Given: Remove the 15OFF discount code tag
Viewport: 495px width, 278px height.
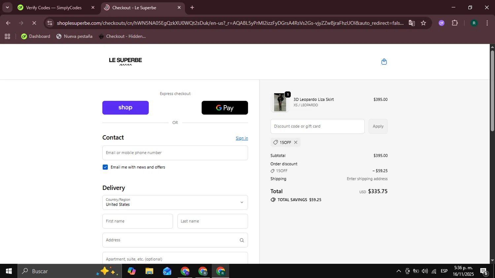Looking at the screenshot, I should click(296, 142).
